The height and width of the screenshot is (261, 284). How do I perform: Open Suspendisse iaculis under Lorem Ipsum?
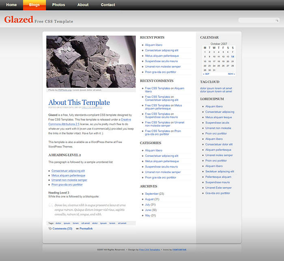click(x=217, y=123)
